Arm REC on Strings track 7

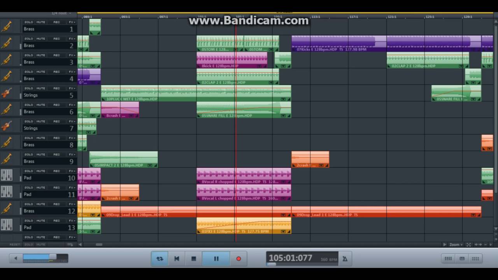(57, 121)
